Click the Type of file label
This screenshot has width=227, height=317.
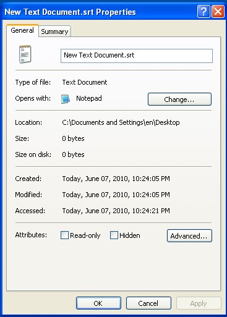33,82
